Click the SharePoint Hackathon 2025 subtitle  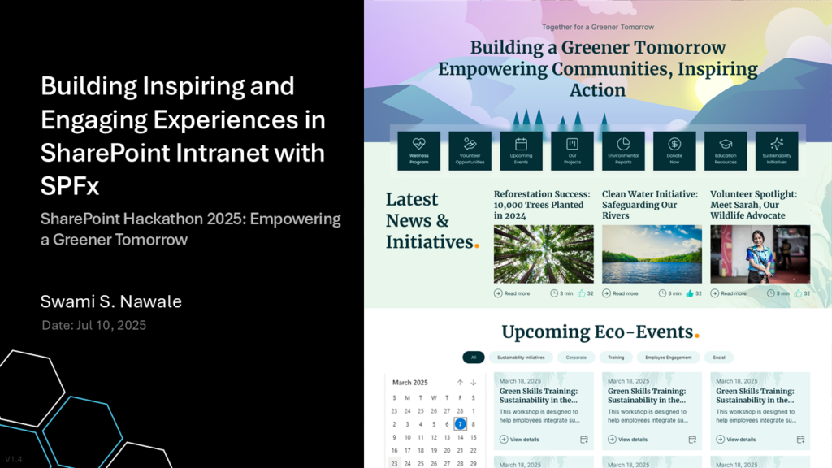pos(190,229)
